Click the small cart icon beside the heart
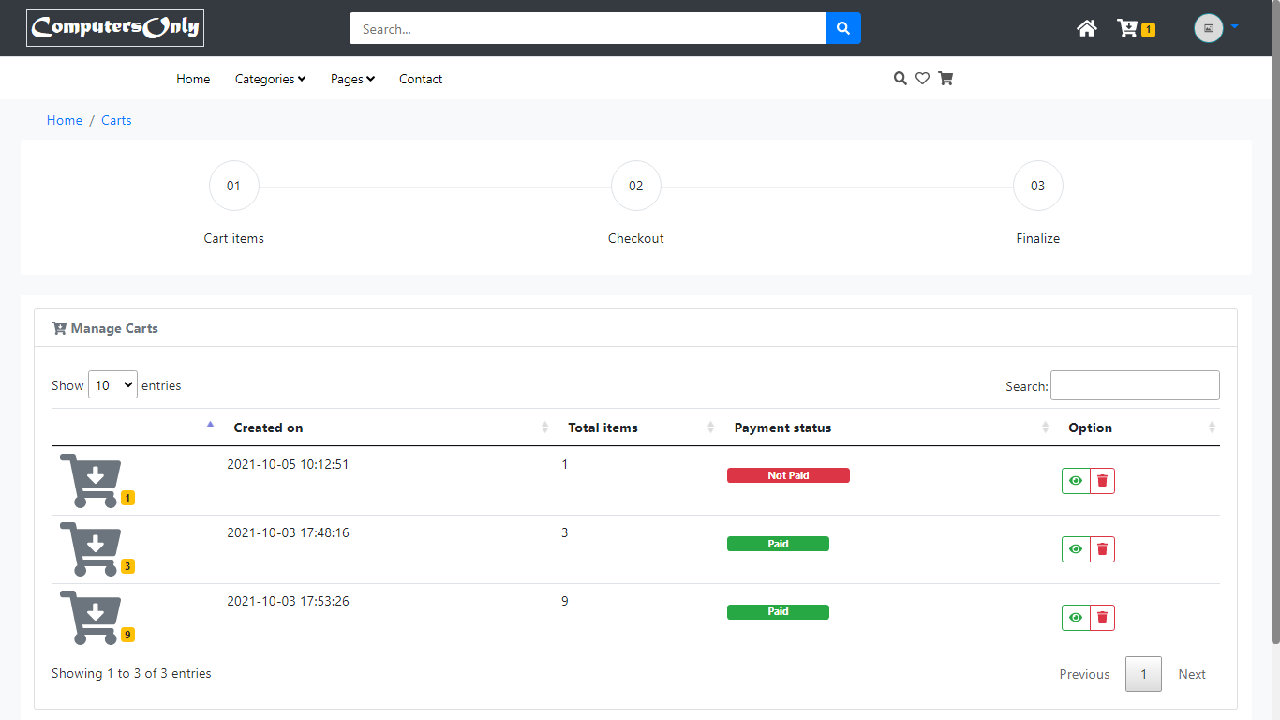 pyautogui.click(x=945, y=79)
